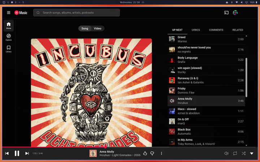Open the hamburger guide menu
260x162 pixels.
[x=9, y=13]
